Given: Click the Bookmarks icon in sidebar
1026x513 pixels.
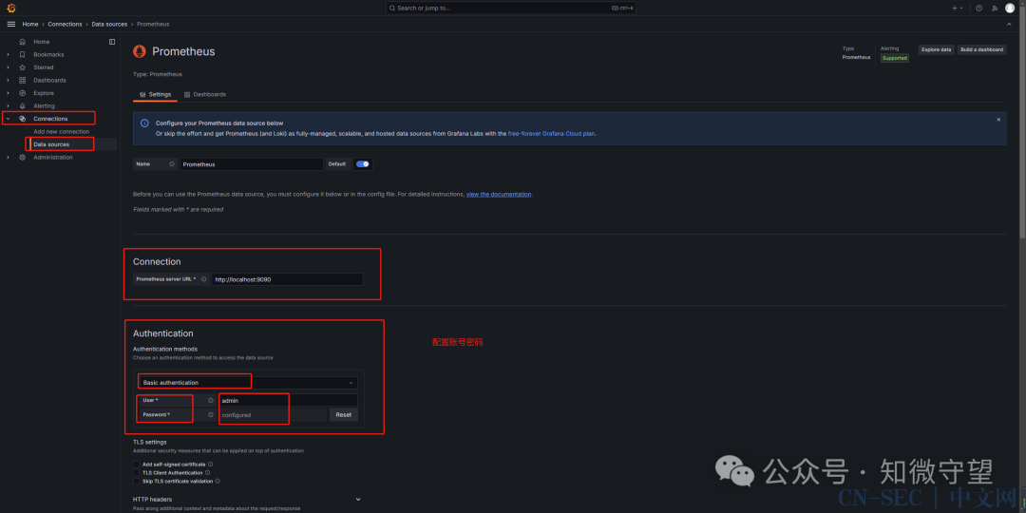Looking at the screenshot, I should (22, 54).
